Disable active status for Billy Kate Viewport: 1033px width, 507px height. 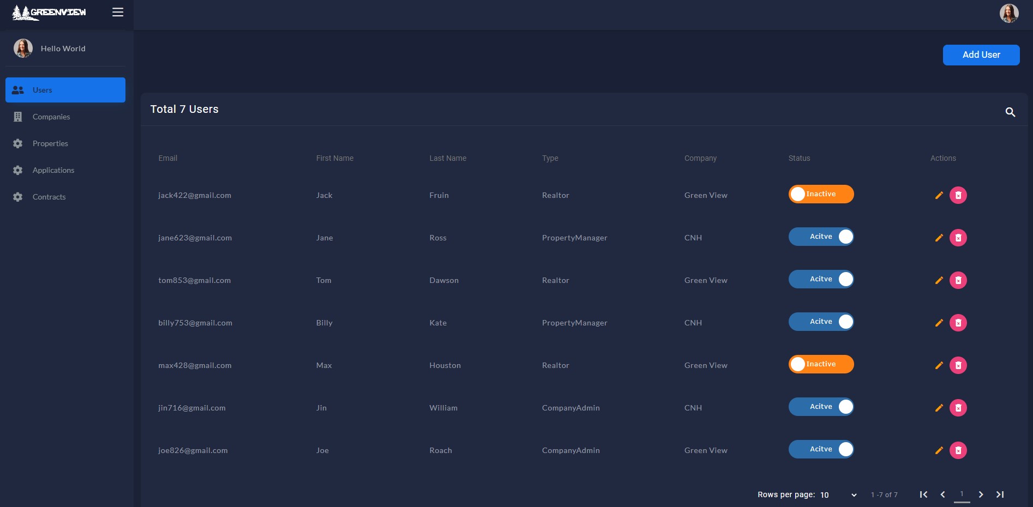point(821,322)
